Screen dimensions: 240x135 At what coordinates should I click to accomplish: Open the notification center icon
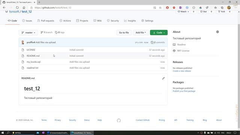point(235,133)
